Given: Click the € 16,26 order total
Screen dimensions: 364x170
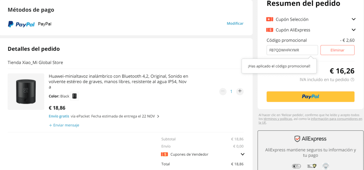Looking at the screenshot, I should [x=342, y=71].
